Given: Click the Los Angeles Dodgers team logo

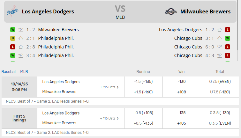Looking at the screenshot, I should [12, 12].
